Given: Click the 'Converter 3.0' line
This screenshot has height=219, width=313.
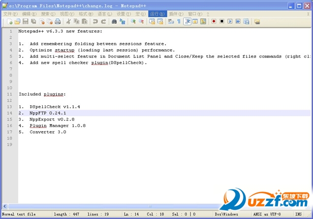Looking at the screenshot, I should coord(42,132).
